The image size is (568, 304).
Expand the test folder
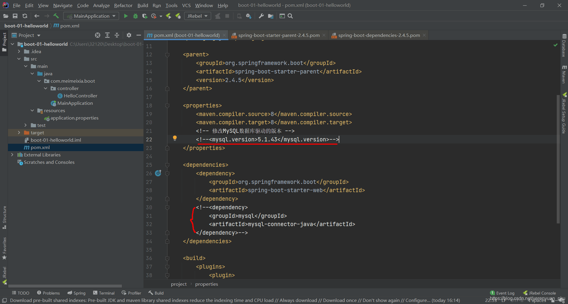coord(25,125)
